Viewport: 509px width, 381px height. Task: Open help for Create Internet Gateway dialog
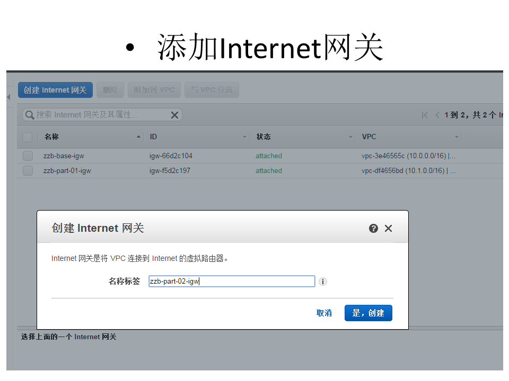coord(373,229)
